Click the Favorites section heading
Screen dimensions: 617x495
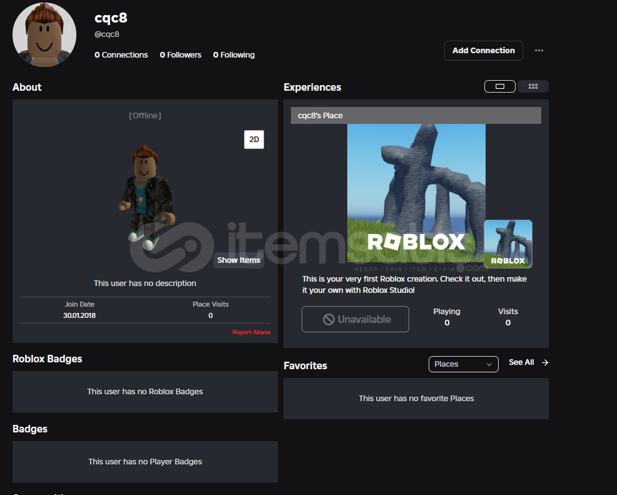pos(305,365)
